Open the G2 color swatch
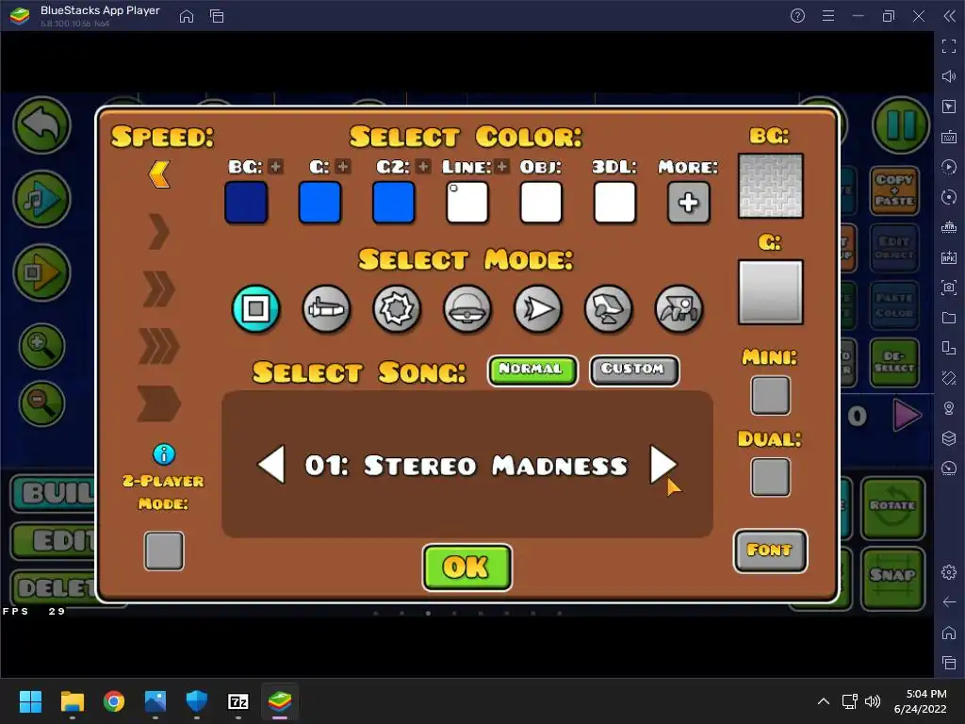 (394, 202)
